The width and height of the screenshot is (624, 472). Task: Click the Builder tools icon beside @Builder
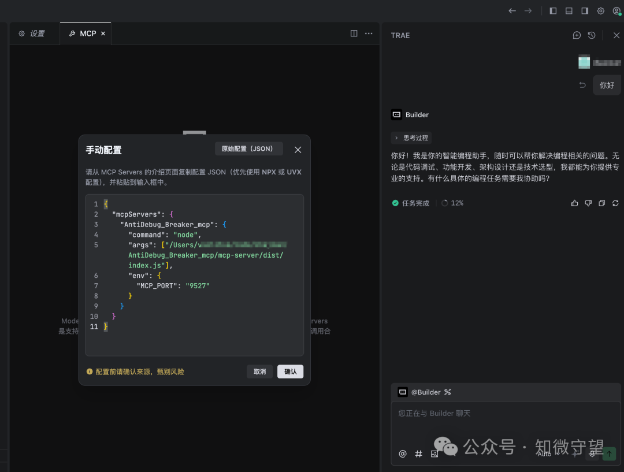[448, 392]
